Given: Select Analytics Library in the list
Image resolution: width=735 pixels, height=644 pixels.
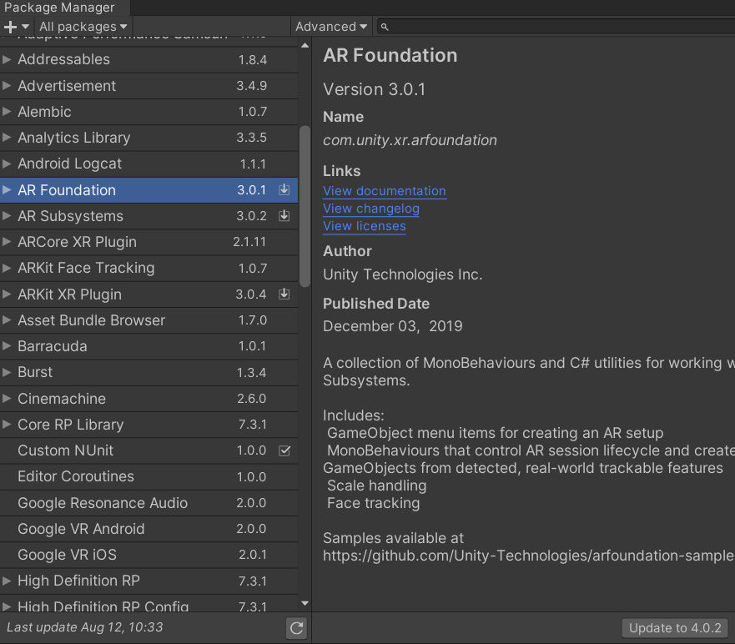Looking at the screenshot, I should coord(74,138).
